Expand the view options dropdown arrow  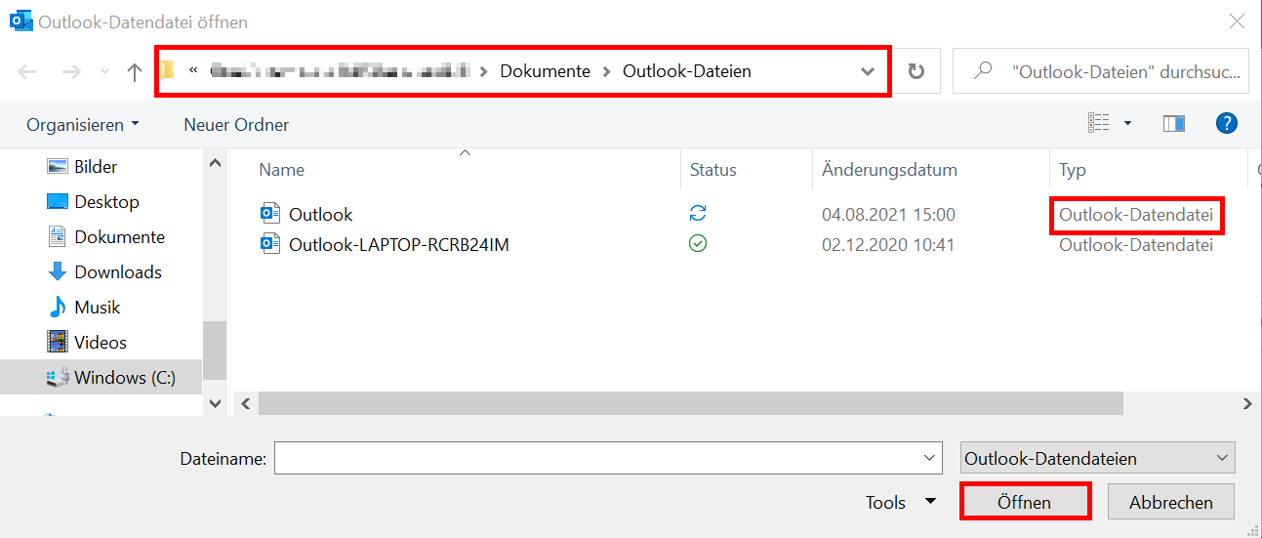point(1128,124)
